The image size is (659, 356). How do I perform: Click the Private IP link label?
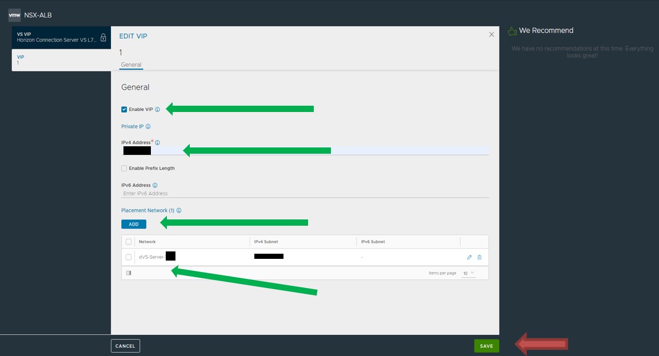point(133,126)
